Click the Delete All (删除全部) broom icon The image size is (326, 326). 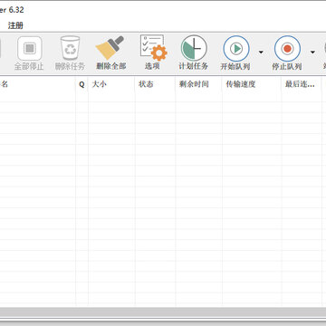[110, 48]
